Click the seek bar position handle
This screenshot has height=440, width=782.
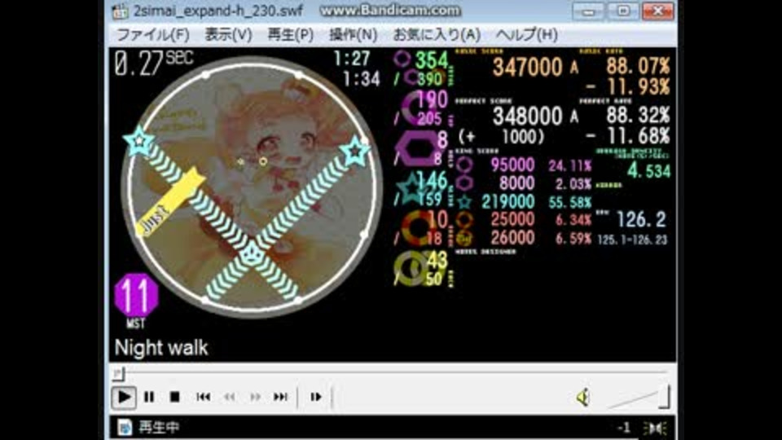(118, 373)
